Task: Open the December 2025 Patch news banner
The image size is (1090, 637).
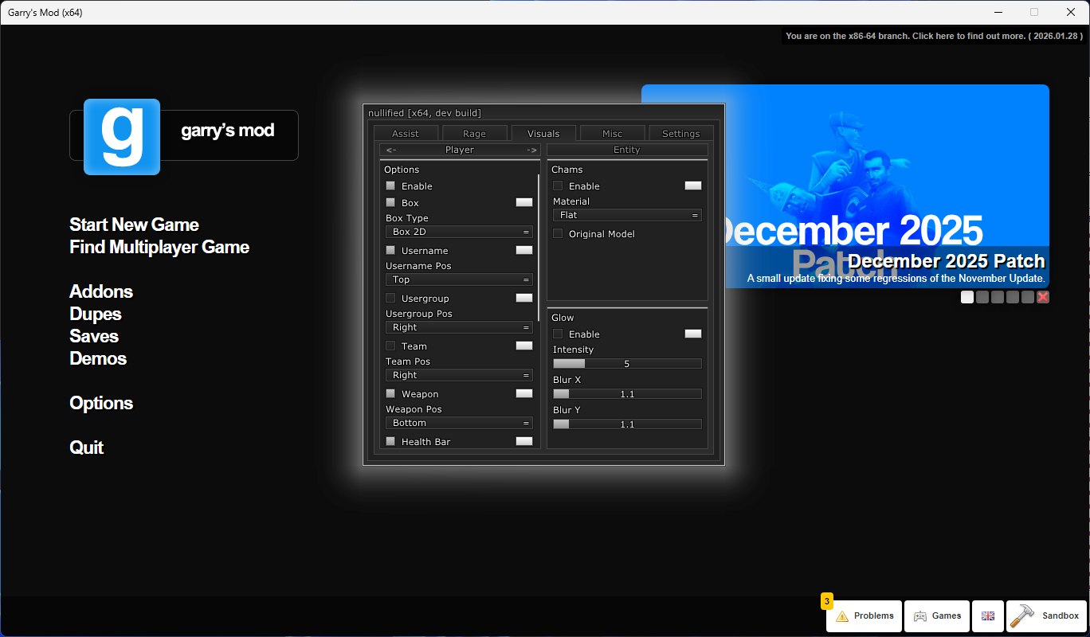Action: [x=845, y=186]
